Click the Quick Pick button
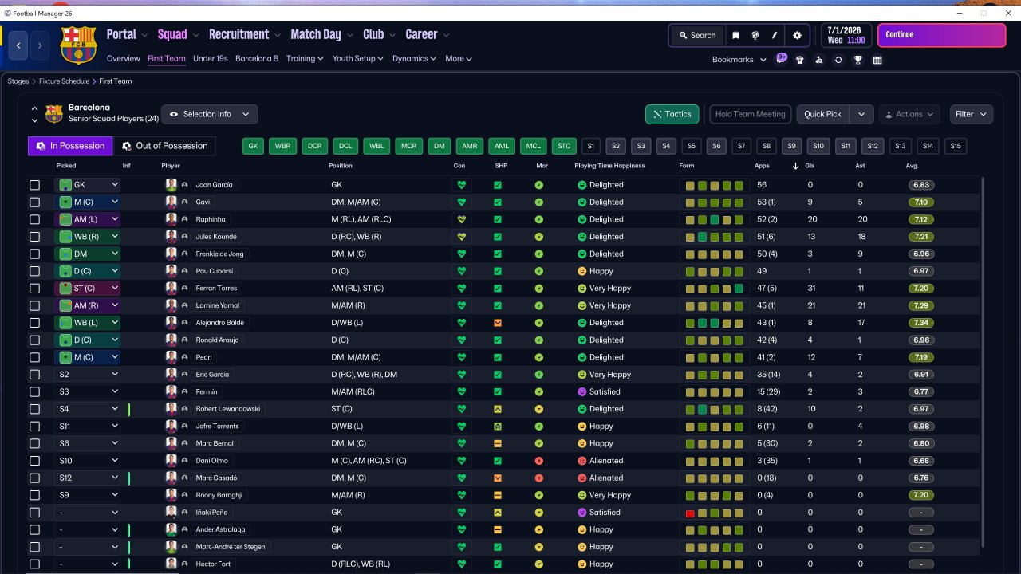 [823, 114]
